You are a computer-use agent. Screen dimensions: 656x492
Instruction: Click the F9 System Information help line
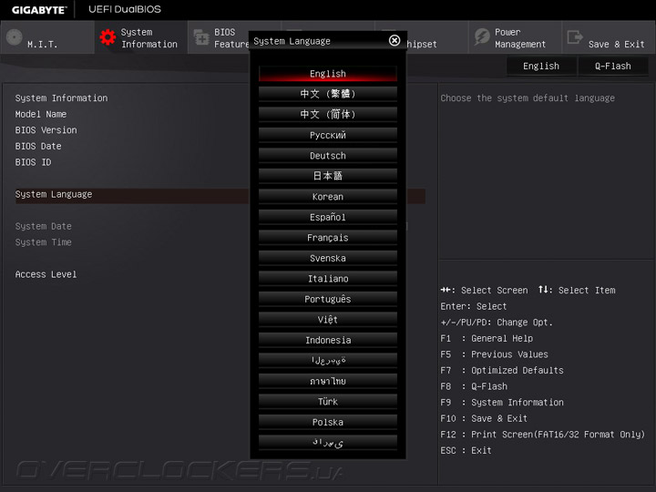[x=502, y=403]
